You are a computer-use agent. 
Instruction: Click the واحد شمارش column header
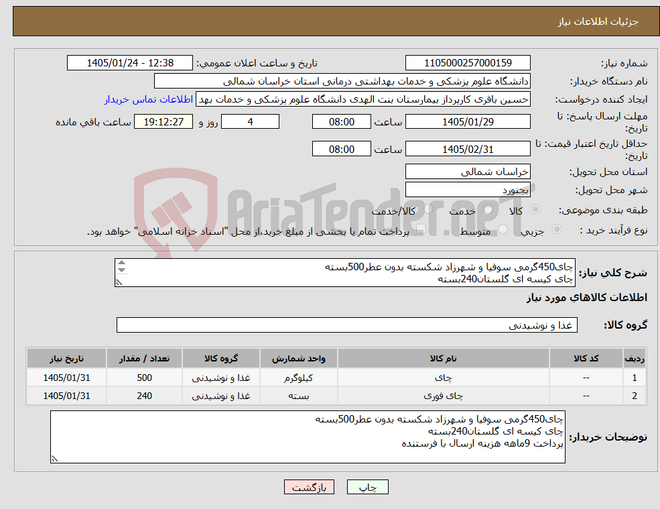[x=298, y=359]
